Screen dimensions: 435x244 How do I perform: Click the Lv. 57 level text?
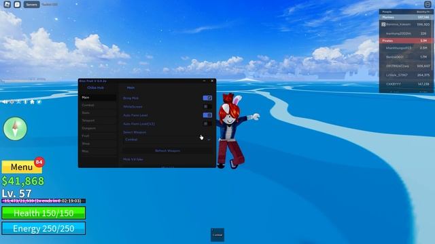pyautogui.click(x=16, y=193)
